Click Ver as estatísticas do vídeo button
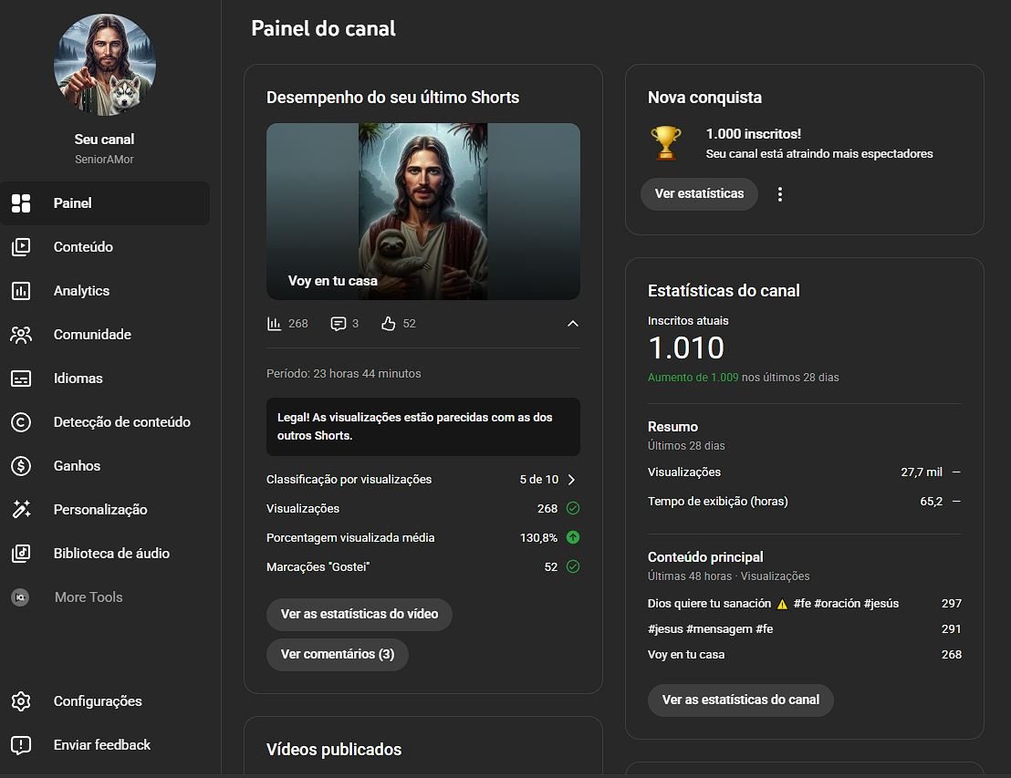 pyautogui.click(x=360, y=614)
